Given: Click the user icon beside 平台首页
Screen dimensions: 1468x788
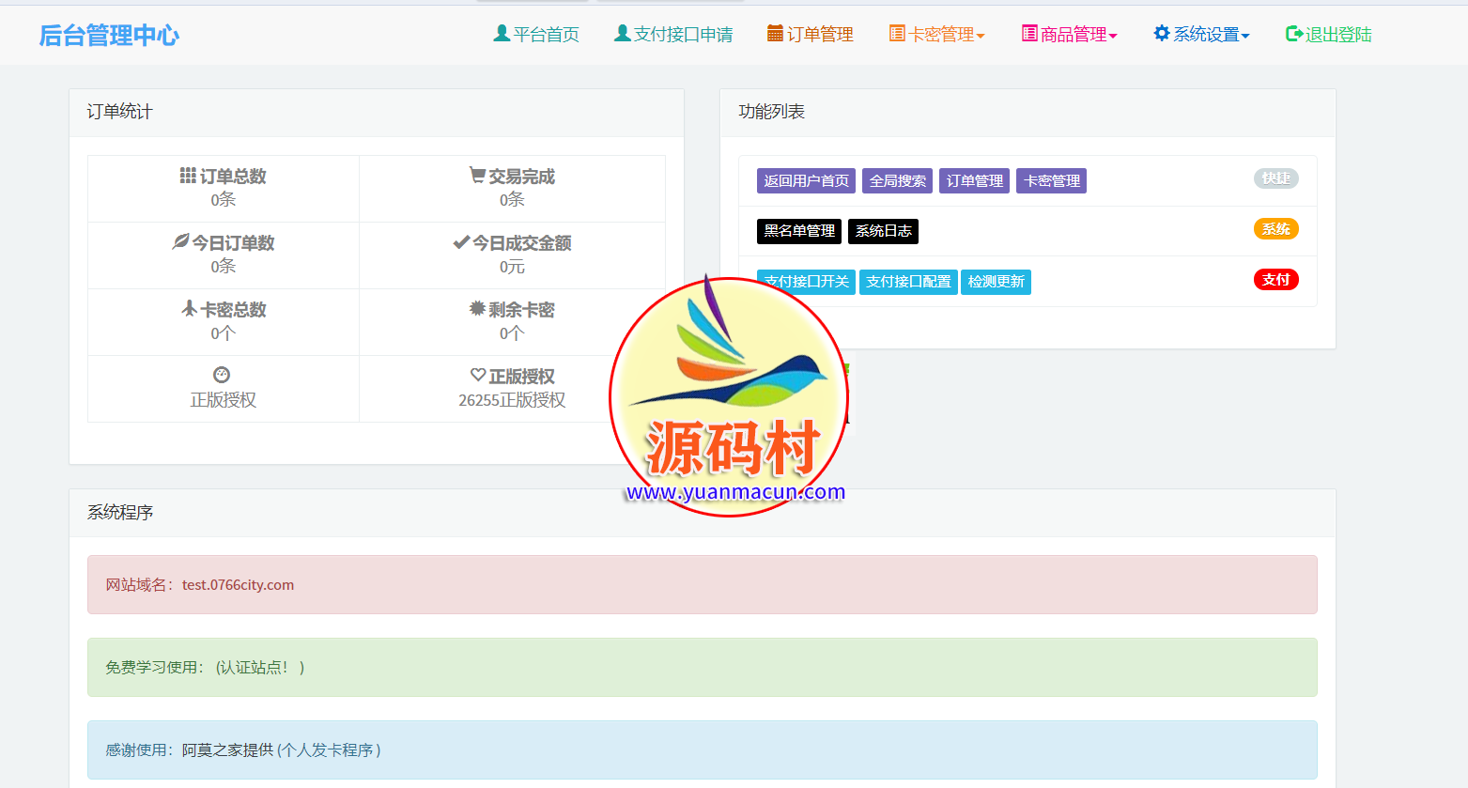Looking at the screenshot, I should 502,34.
